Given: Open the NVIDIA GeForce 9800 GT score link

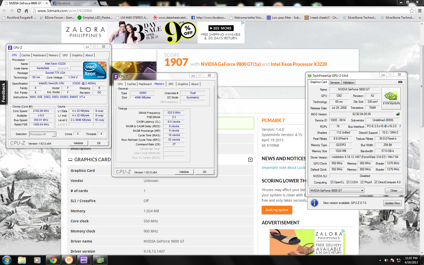Looking at the screenshot, I should click(231, 64).
